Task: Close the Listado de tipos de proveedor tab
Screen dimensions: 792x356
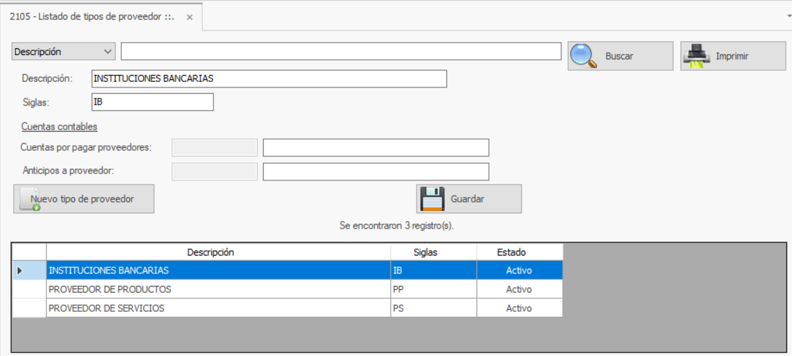Action: click(190, 17)
